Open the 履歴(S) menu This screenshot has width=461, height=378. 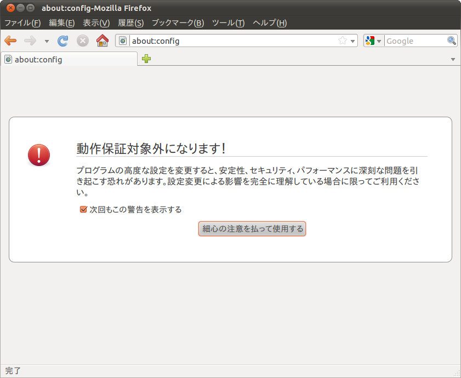(x=131, y=22)
